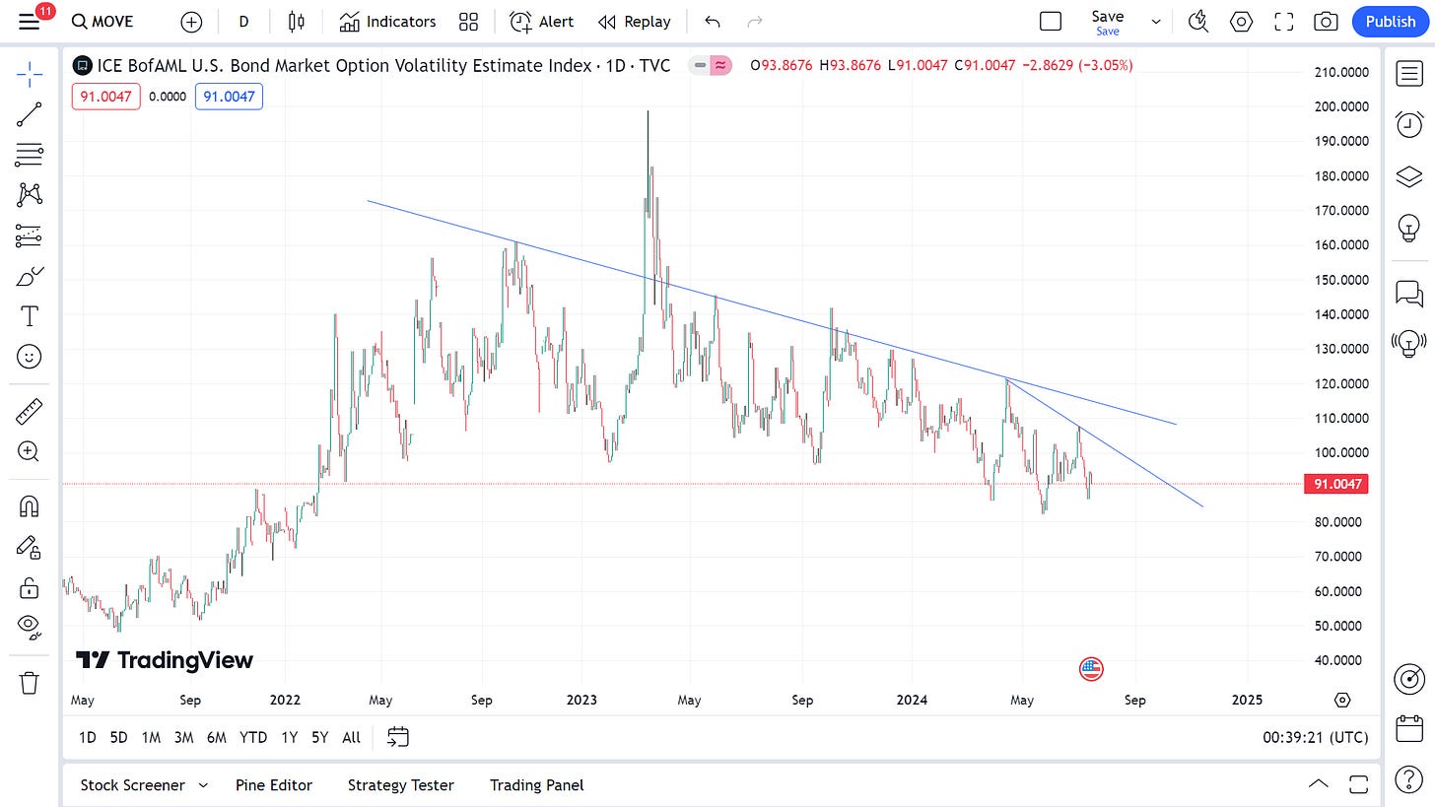This screenshot has height=807, width=1435.
Task: Click blue buy price 91.0047 button
Action: [229, 97]
